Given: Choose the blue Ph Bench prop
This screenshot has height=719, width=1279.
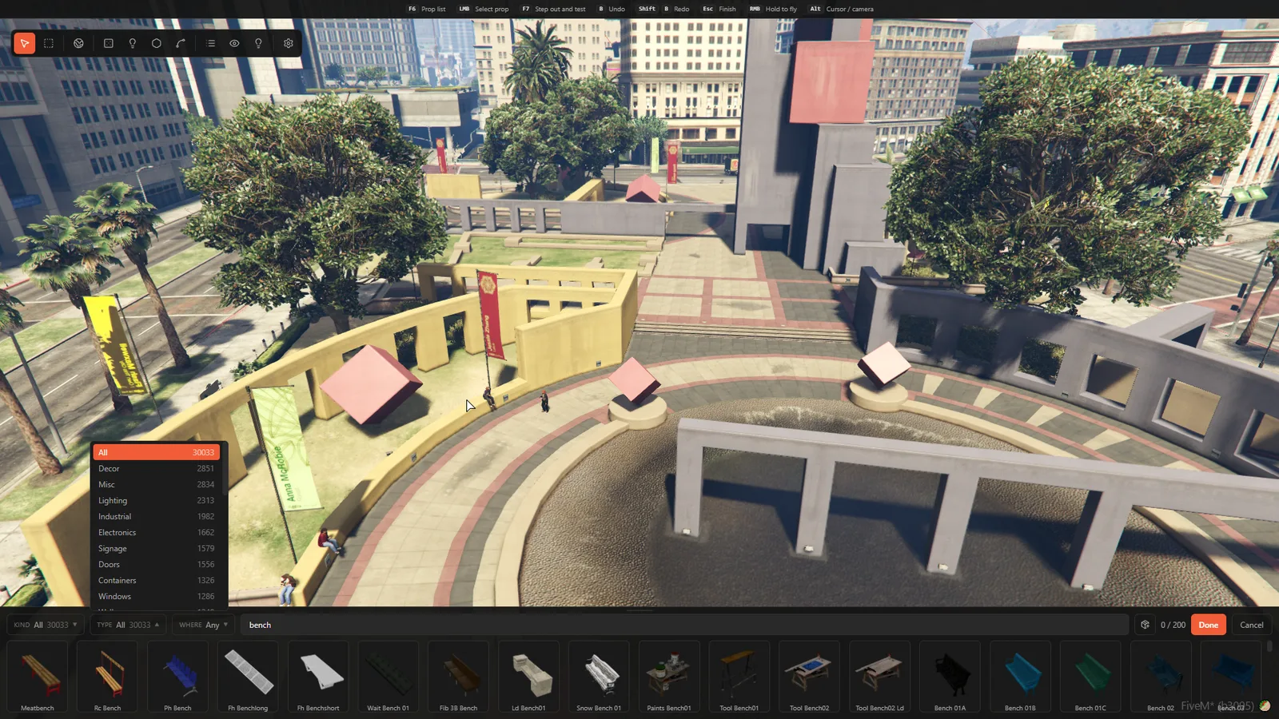Looking at the screenshot, I should [177, 677].
